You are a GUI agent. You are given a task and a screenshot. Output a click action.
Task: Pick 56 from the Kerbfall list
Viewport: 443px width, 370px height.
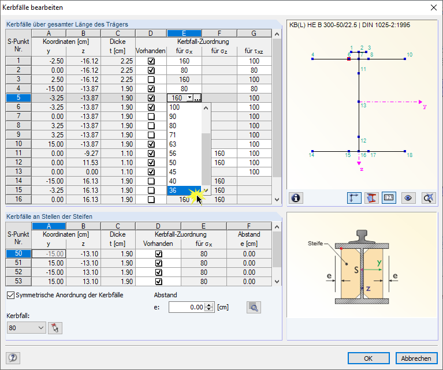tap(185, 154)
